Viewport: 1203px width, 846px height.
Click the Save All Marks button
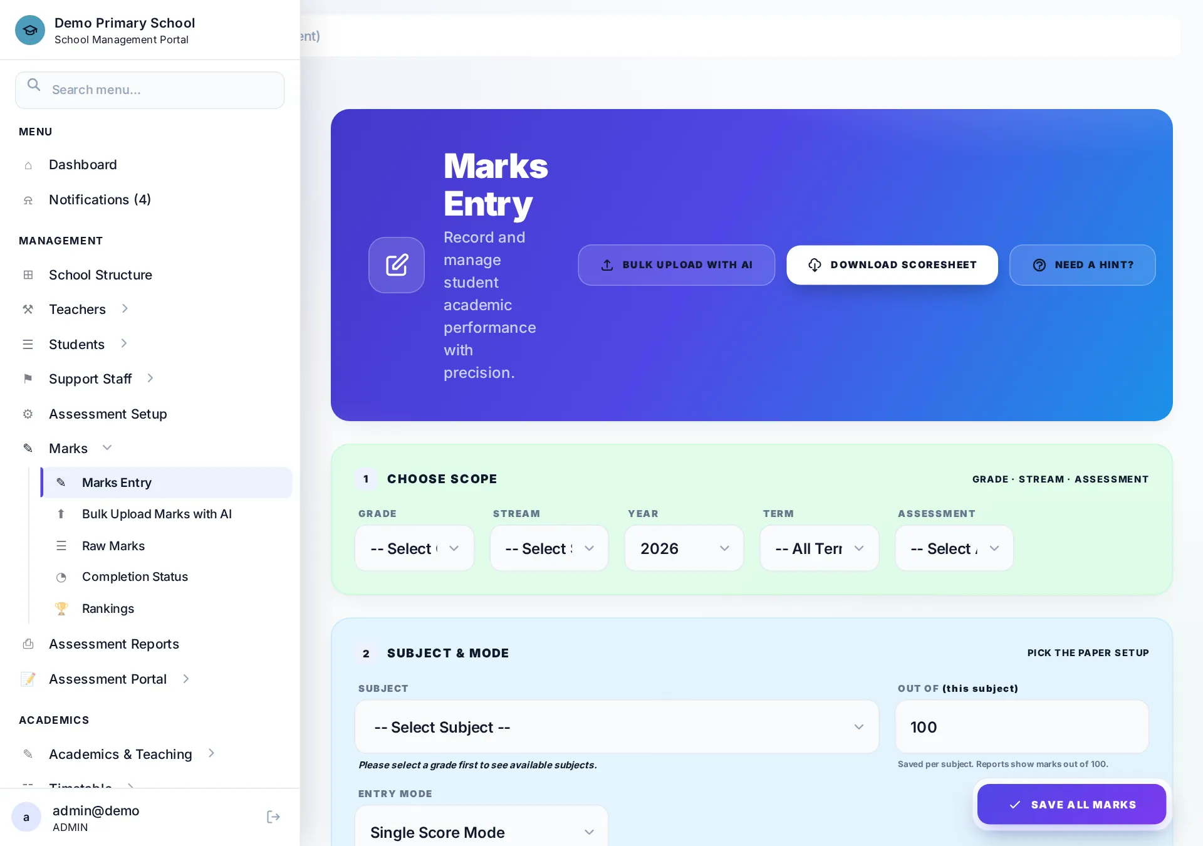click(x=1072, y=805)
